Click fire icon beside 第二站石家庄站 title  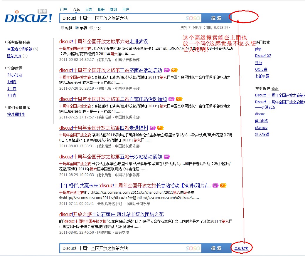click(x=179, y=99)
